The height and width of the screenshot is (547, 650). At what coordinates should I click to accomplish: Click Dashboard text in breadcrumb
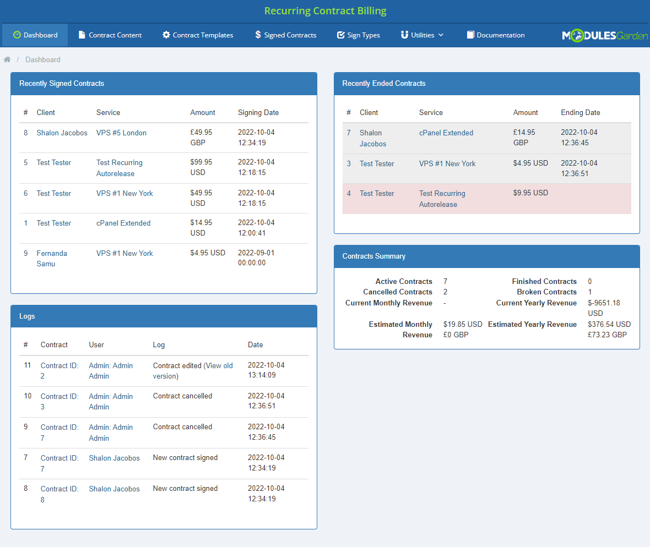(x=42, y=59)
